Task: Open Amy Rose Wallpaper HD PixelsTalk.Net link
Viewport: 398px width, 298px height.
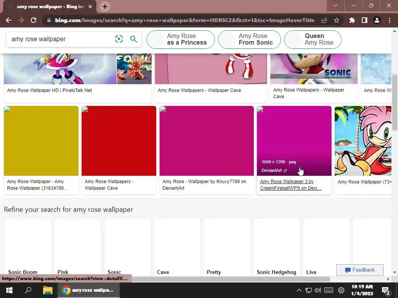Action: click(x=49, y=90)
